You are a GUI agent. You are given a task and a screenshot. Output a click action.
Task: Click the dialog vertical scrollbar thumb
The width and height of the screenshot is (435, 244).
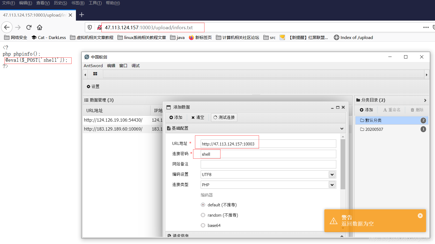343,164
